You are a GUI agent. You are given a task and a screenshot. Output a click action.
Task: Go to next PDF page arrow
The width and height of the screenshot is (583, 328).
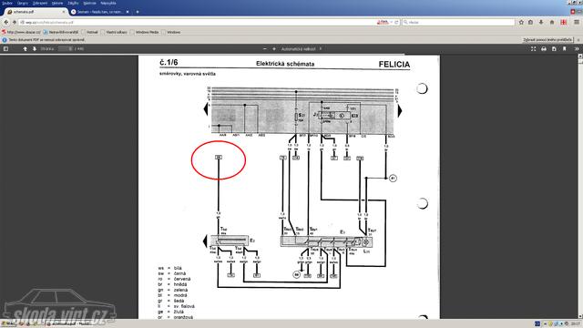[35, 48]
